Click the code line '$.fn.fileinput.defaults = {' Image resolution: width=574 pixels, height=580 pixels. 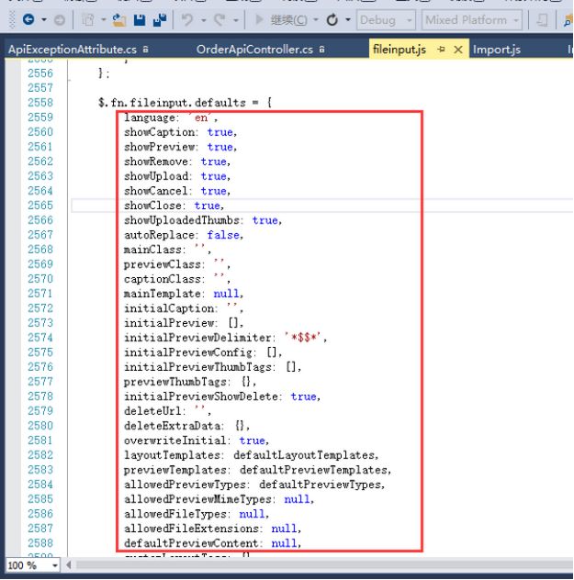185,103
